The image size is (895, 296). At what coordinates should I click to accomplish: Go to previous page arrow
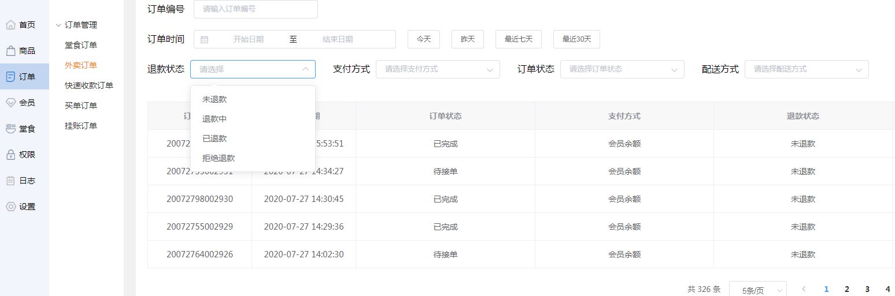click(804, 289)
